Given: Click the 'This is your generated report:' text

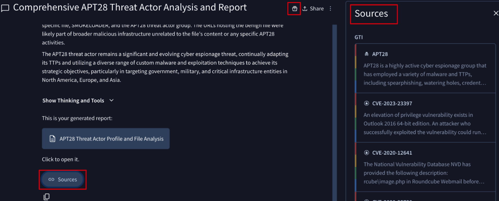Looking at the screenshot, I should [x=77, y=118].
